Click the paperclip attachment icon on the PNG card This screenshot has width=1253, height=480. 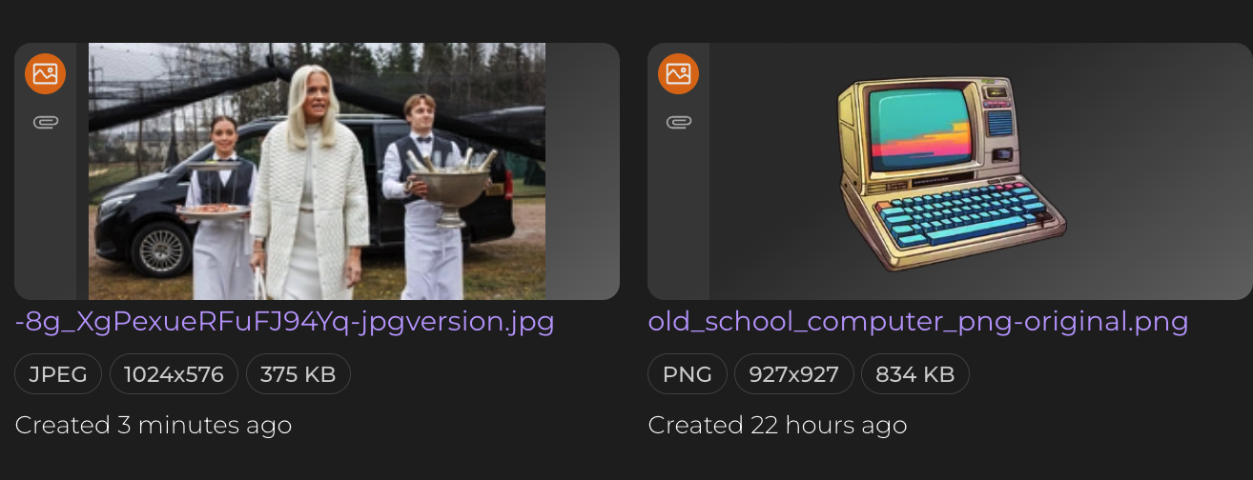click(678, 122)
